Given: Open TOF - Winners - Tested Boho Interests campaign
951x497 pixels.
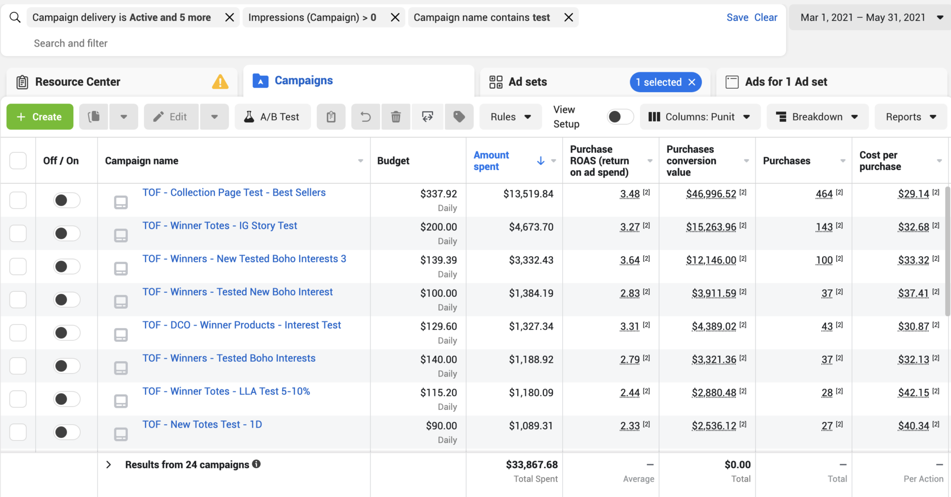Looking at the screenshot, I should [229, 358].
